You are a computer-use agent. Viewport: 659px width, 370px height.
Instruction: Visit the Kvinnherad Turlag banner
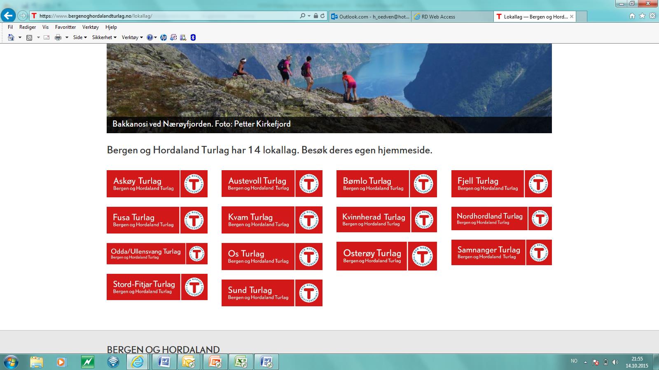point(387,220)
